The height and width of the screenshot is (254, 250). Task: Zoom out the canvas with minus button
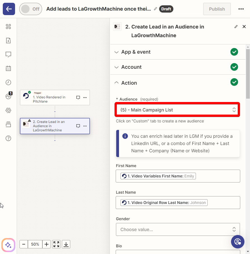pyautogui.click(x=24, y=244)
